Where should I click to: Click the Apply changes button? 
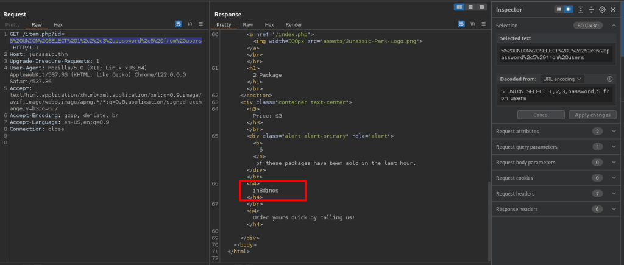pos(592,115)
